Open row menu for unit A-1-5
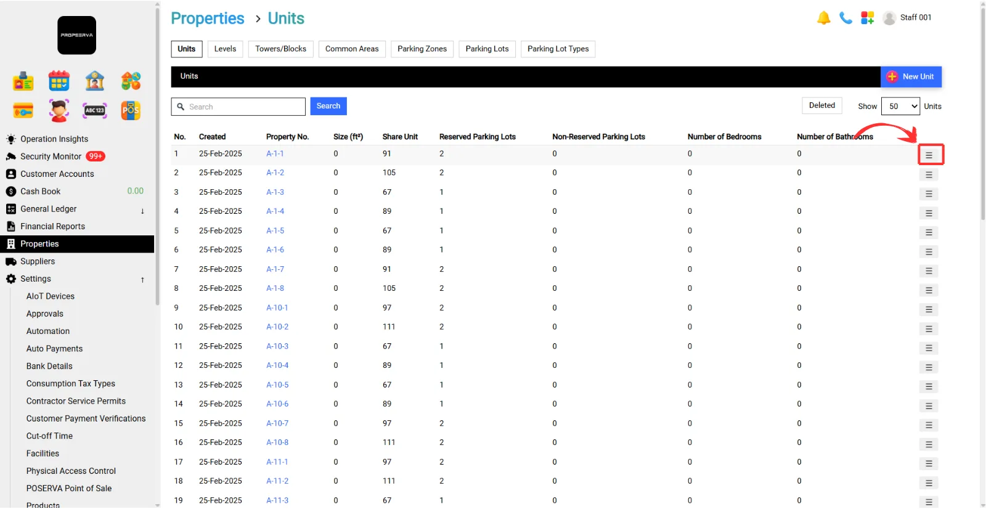The height and width of the screenshot is (509, 986). pos(929,233)
